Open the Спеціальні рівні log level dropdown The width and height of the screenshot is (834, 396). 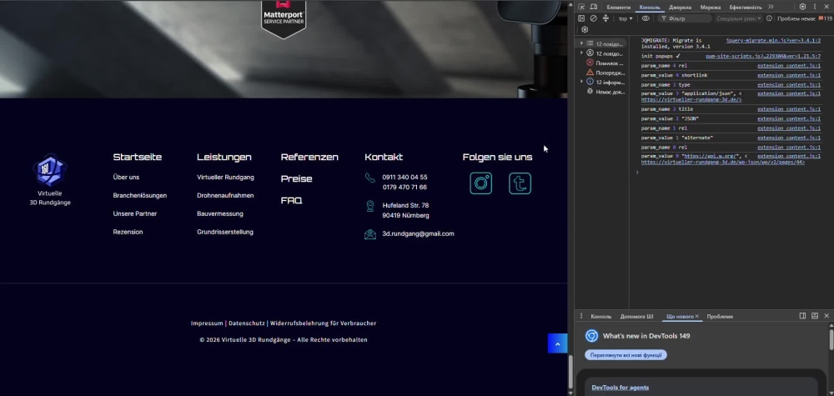coord(739,18)
